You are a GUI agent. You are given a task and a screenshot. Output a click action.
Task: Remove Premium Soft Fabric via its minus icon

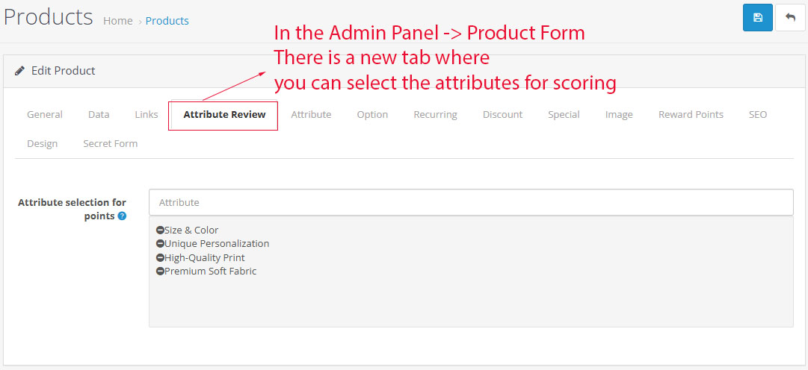click(x=160, y=272)
